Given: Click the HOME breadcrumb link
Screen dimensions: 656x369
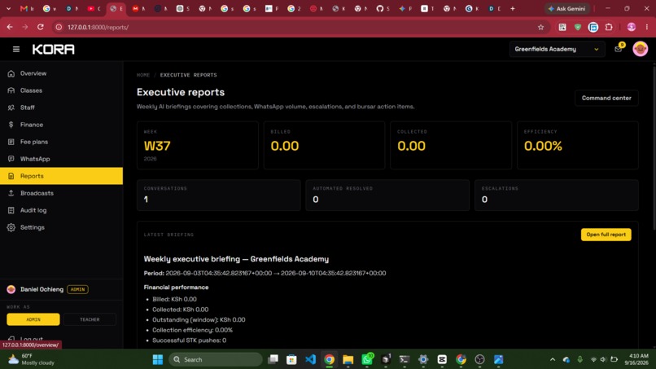Looking at the screenshot, I should (x=143, y=75).
